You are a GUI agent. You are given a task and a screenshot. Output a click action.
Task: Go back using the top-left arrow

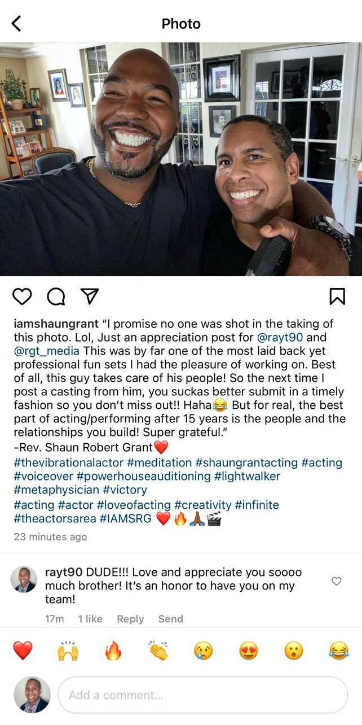click(16, 24)
